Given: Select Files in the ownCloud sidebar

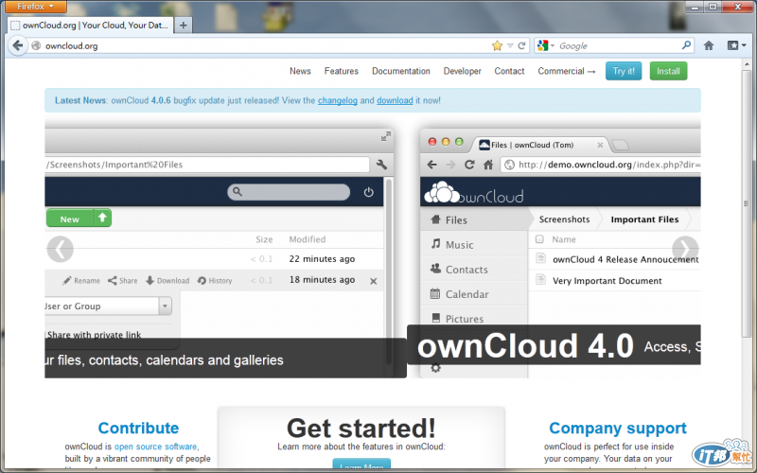Looking at the screenshot, I should tap(474, 220).
